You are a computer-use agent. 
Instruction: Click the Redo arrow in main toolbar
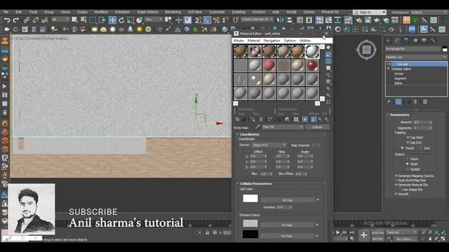click(x=16, y=20)
